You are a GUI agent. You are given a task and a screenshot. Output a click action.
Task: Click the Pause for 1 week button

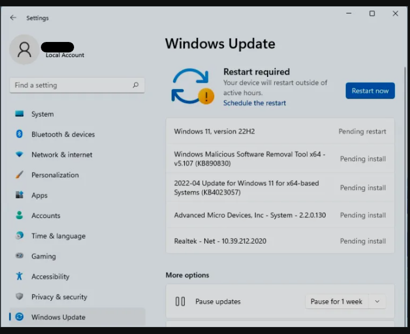[x=337, y=301]
